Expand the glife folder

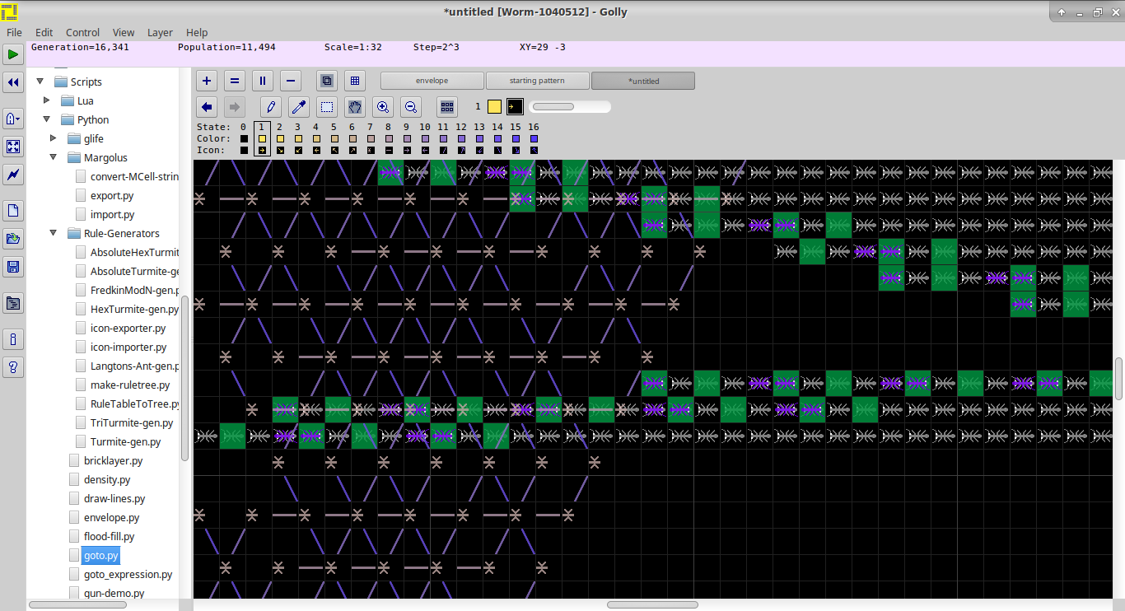click(54, 138)
